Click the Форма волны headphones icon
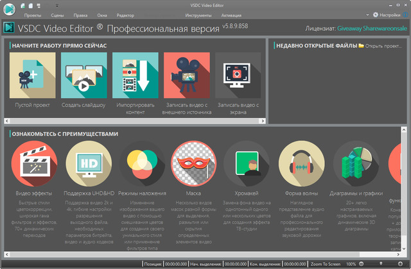 coord(301,164)
